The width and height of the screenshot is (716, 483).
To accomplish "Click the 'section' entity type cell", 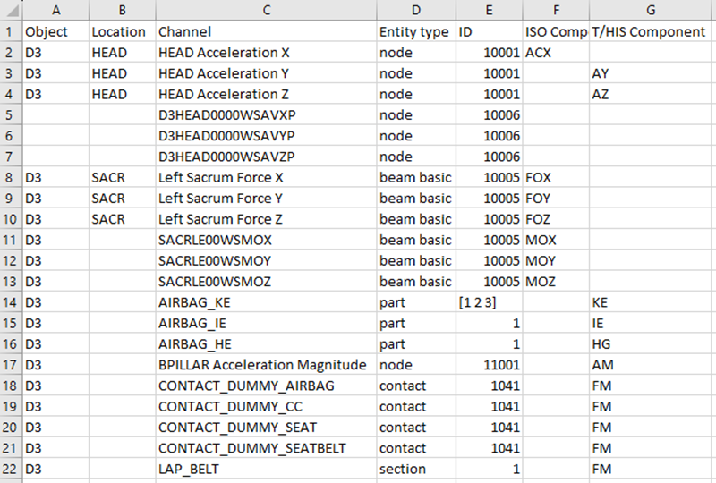I will (x=404, y=469).
